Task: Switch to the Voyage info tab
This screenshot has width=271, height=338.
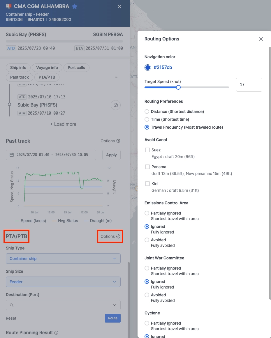Action: coord(47,68)
